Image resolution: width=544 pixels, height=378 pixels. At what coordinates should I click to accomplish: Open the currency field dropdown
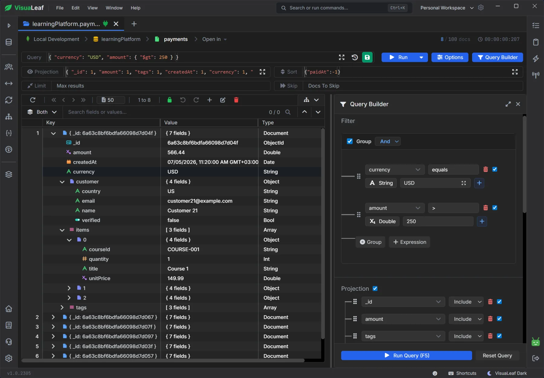click(x=395, y=170)
